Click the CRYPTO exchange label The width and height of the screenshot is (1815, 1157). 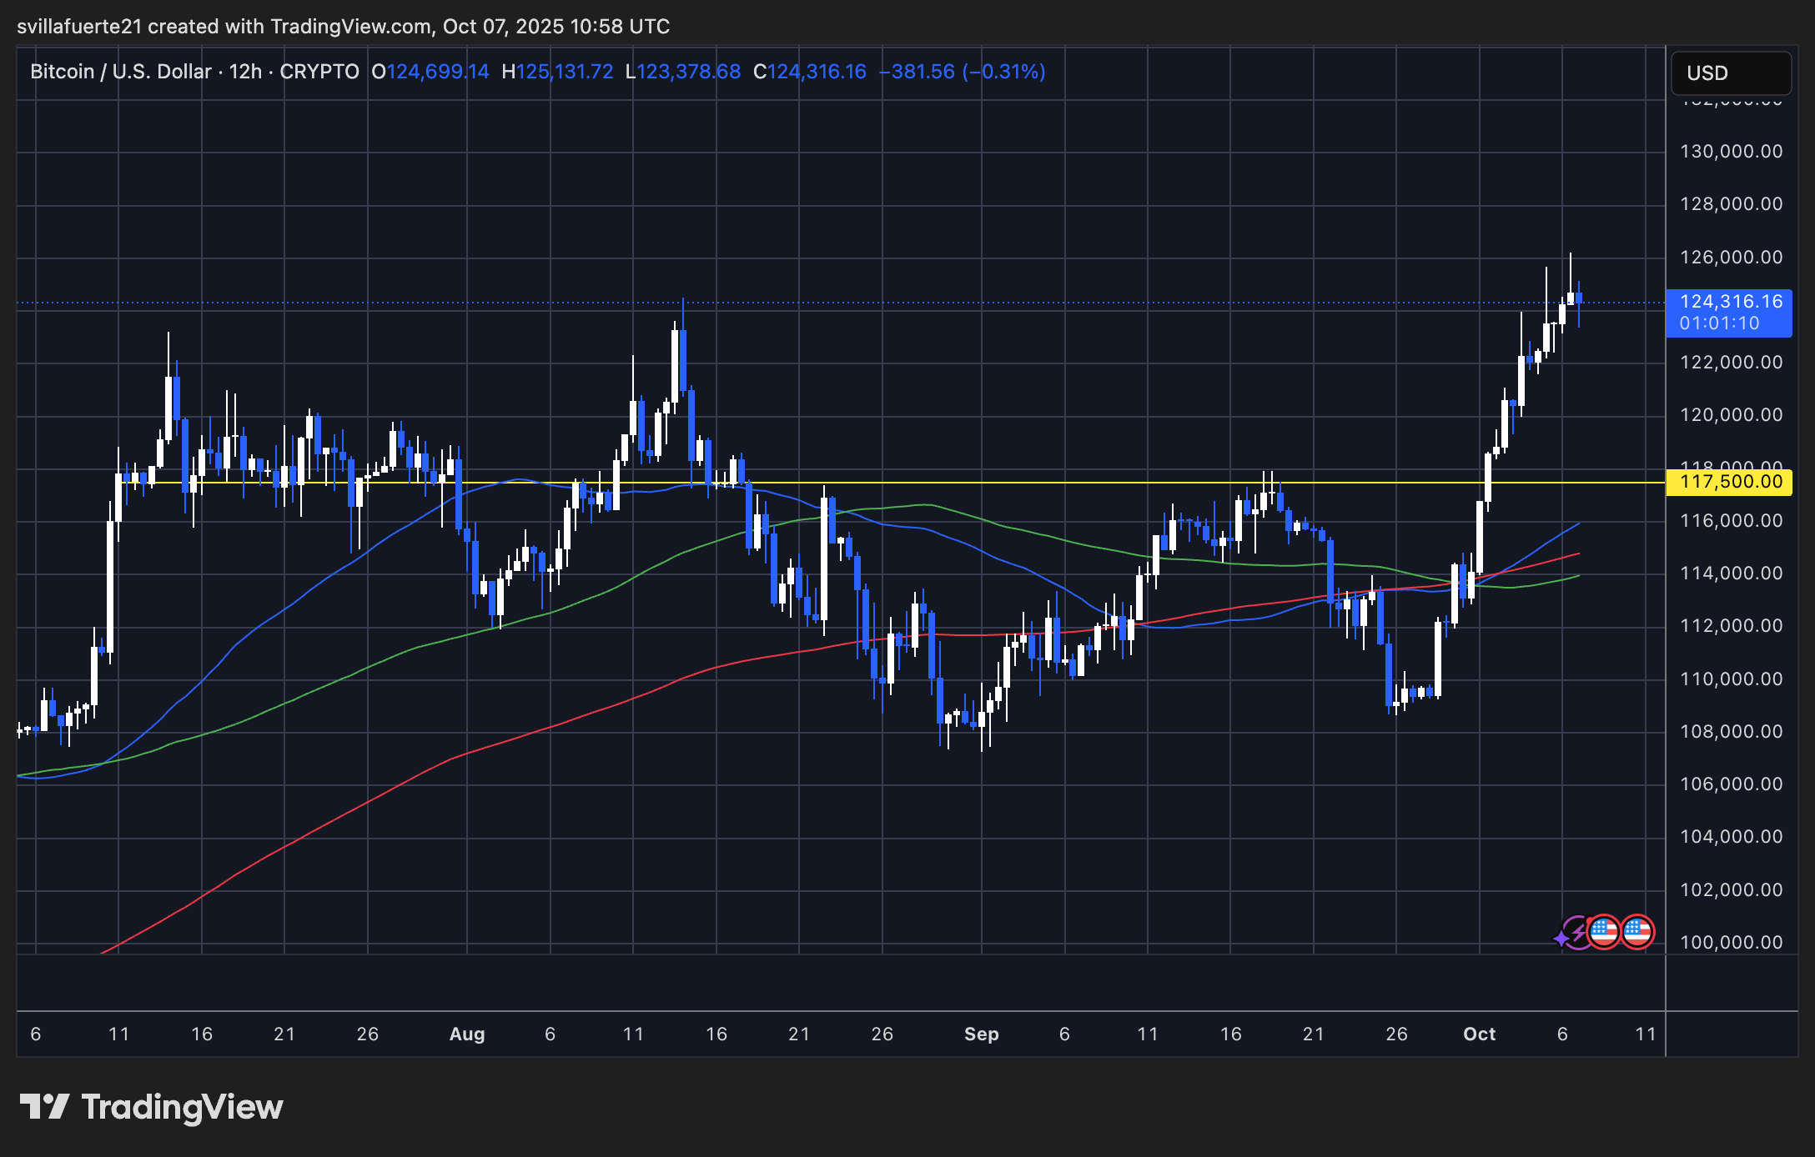pyautogui.click(x=321, y=72)
